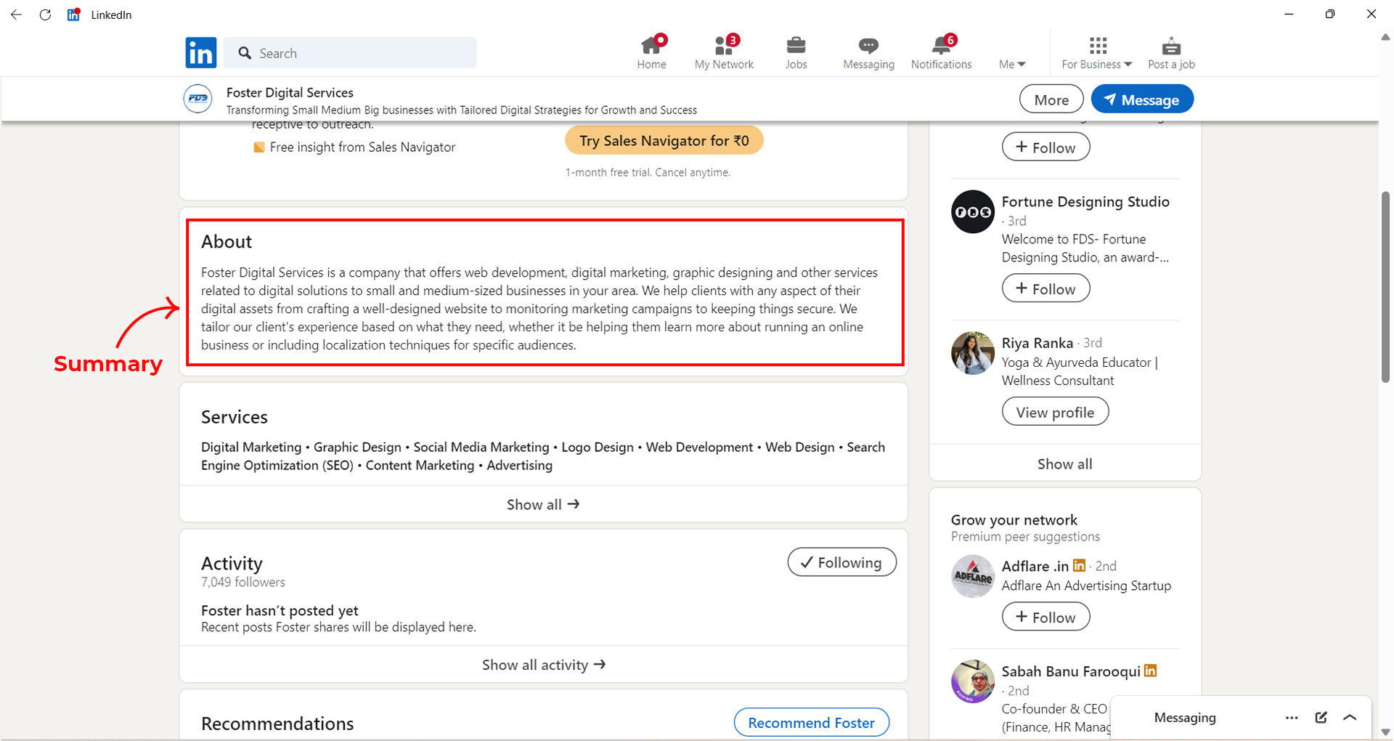Click 'Premium peer suggestions' text
The width and height of the screenshot is (1394, 741).
(1025, 536)
